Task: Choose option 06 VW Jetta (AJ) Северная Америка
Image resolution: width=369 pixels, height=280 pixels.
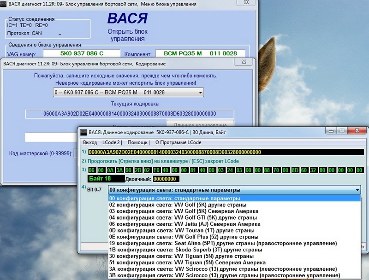Action: 234,224
